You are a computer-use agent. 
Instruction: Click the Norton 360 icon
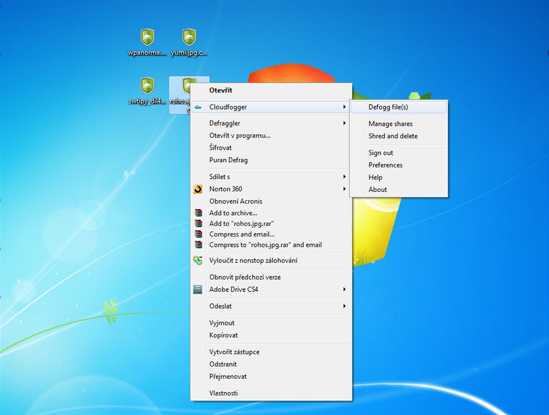[198, 189]
